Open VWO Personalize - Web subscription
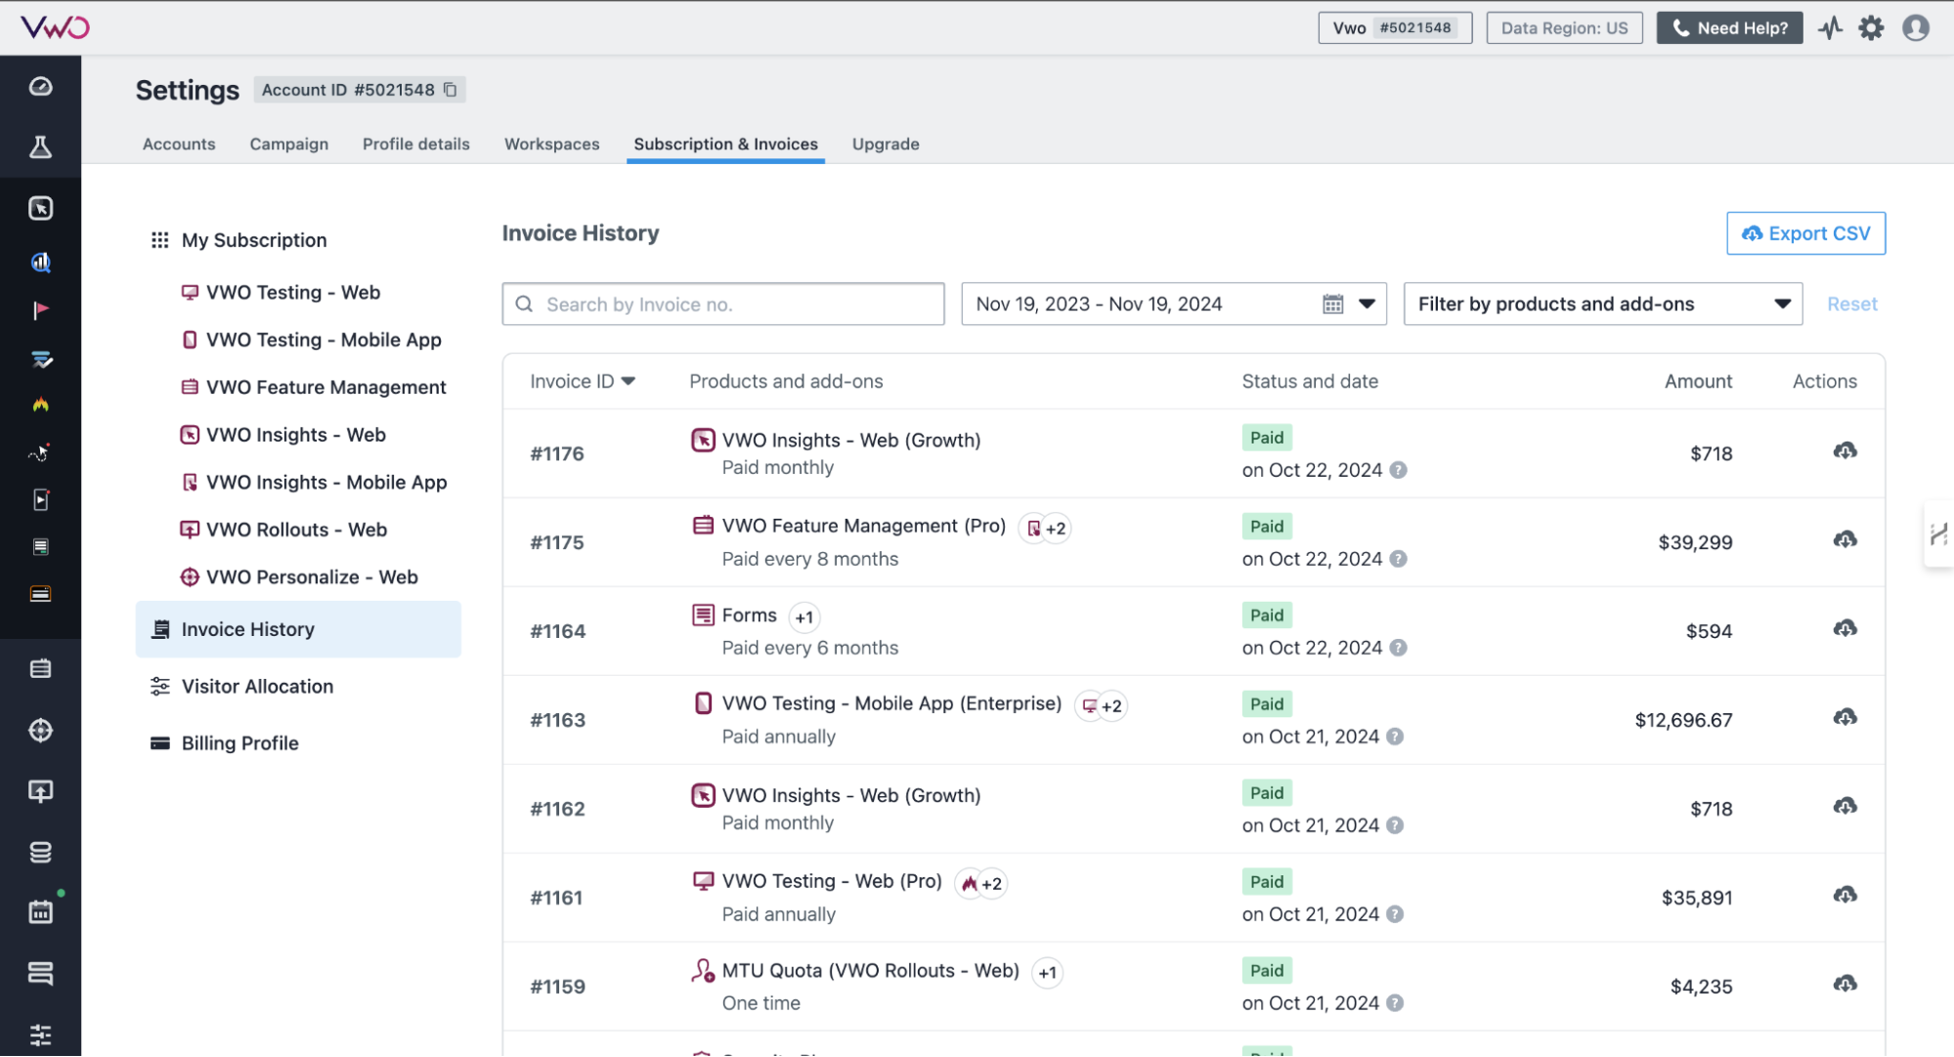This screenshot has width=1954, height=1057. pos(311,577)
